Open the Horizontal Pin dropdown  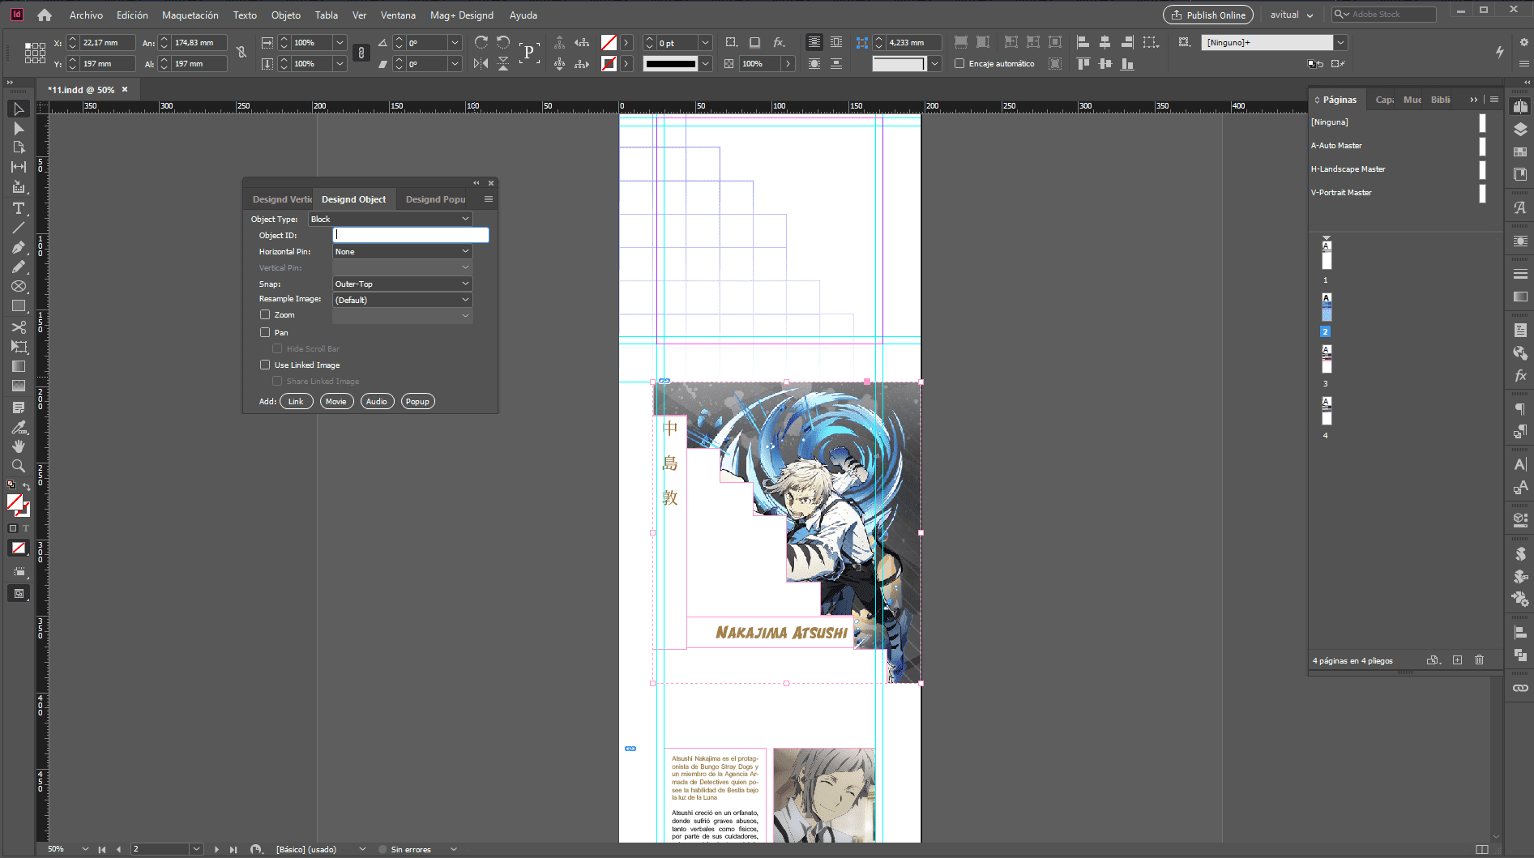pyautogui.click(x=402, y=251)
